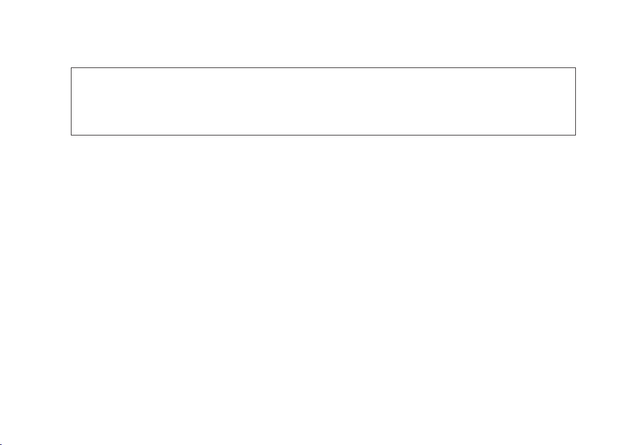
Task: Click the rectangle's bottom-left corner
Action: (71, 135)
